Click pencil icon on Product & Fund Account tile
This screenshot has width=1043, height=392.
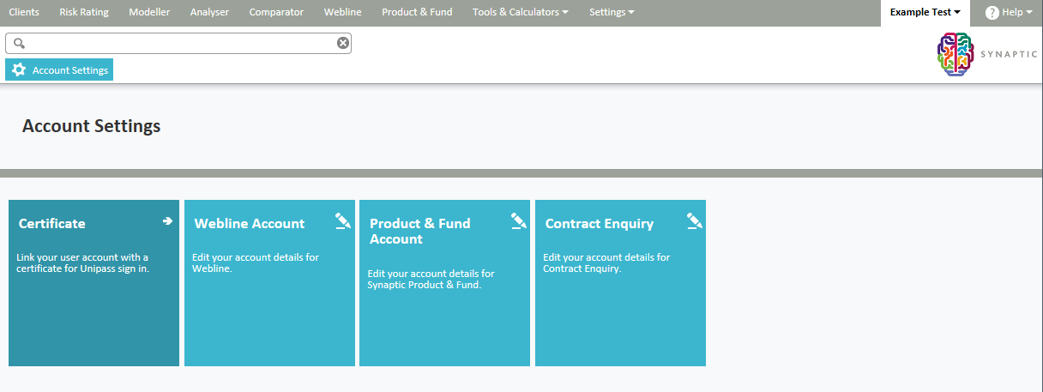pyautogui.click(x=518, y=221)
